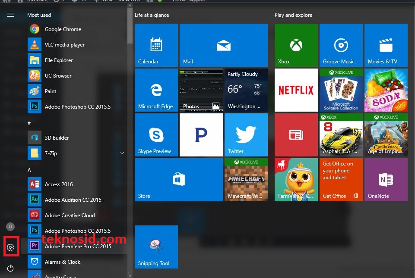Launch UC Browser
This screenshot has height=278, width=415.
[x=77, y=75]
